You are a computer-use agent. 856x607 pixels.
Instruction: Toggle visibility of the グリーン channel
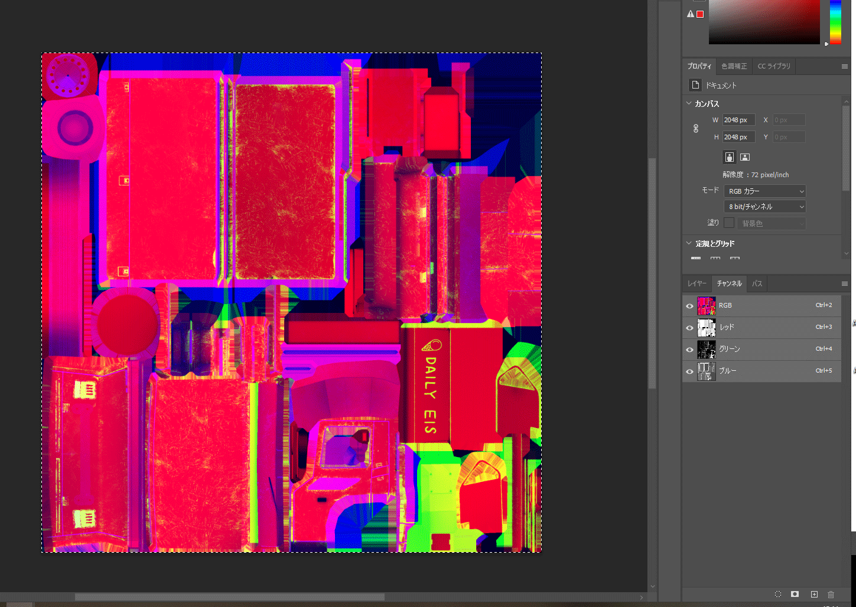pyautogui.click(x=689, y=350)
